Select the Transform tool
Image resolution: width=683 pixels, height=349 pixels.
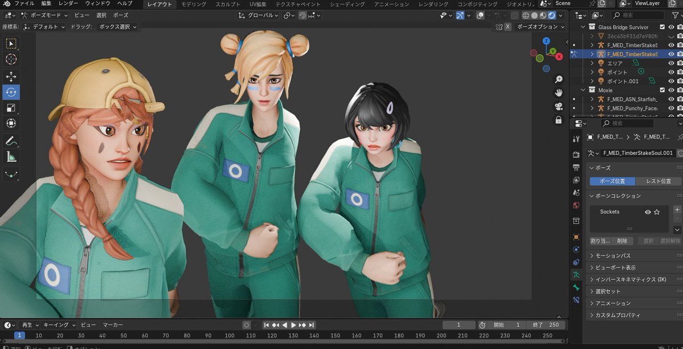(11, 123)
